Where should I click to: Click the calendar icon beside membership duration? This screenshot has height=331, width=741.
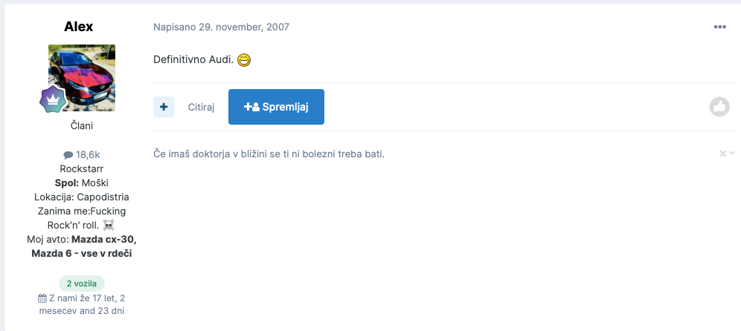pyautogui.click(x=42, y=298)
